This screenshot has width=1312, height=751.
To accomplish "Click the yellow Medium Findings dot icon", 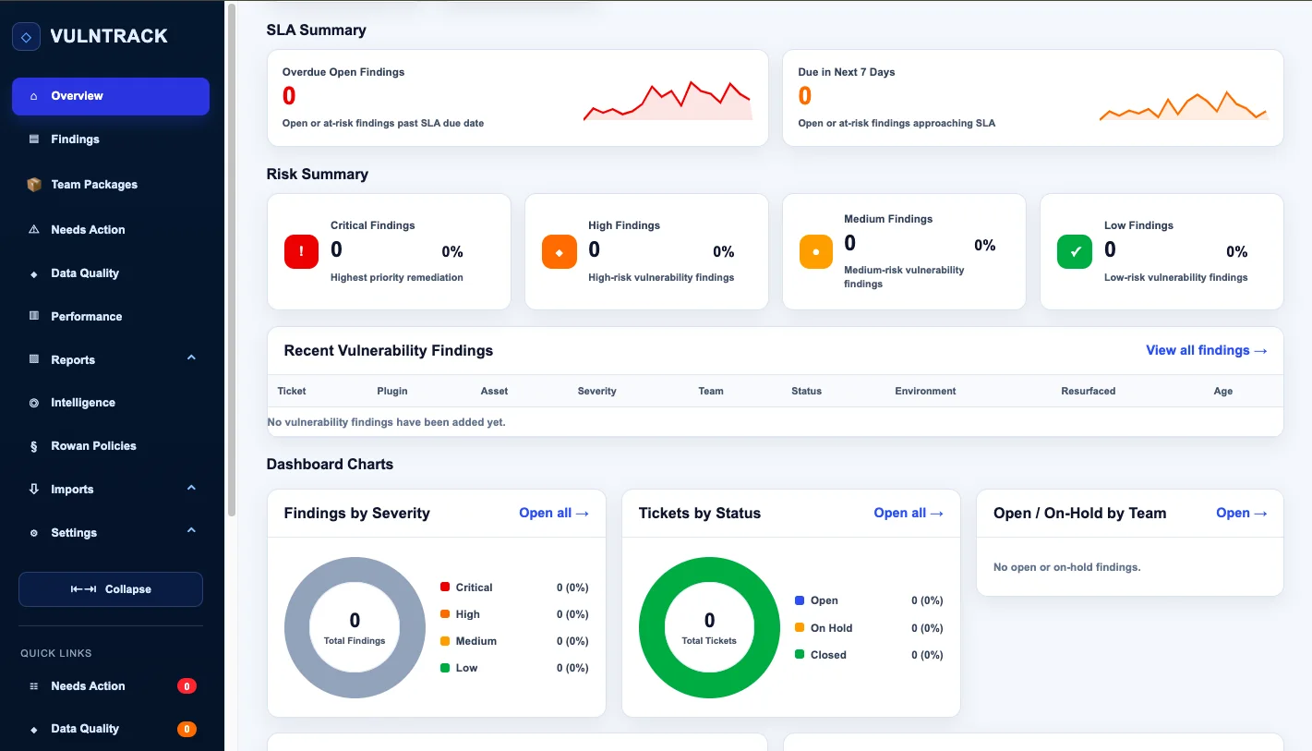I will click(815, 251).
